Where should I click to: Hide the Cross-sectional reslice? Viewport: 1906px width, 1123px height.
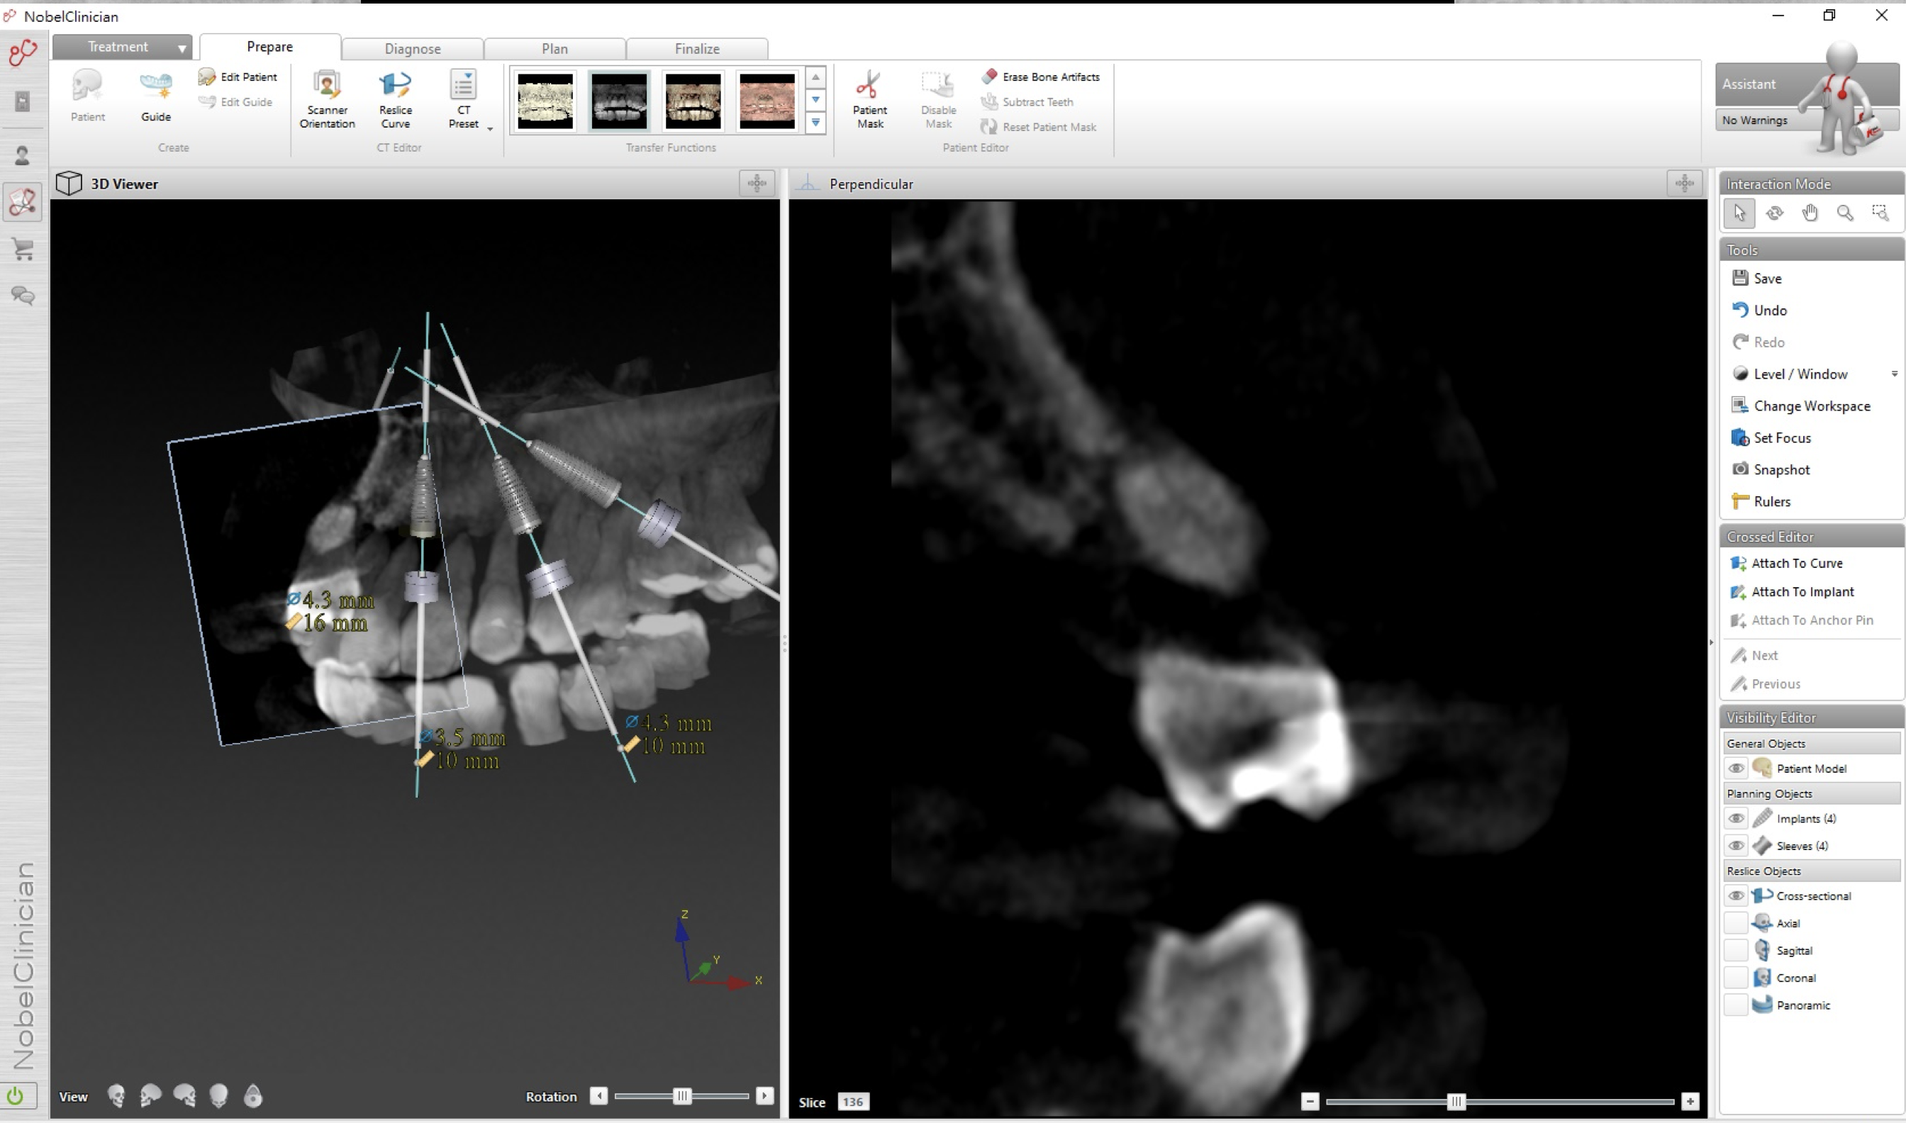point(1736,895)
